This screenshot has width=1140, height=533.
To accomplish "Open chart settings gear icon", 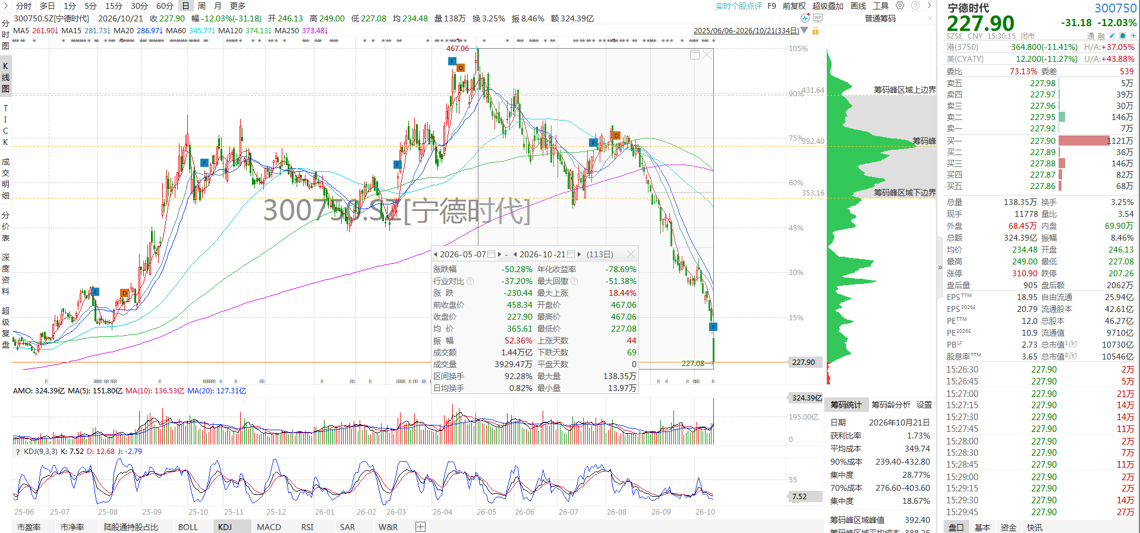I will [900, 5].
